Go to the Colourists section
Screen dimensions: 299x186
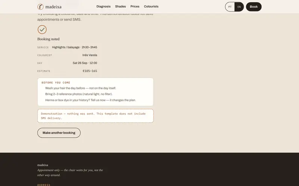coord(151,6)
